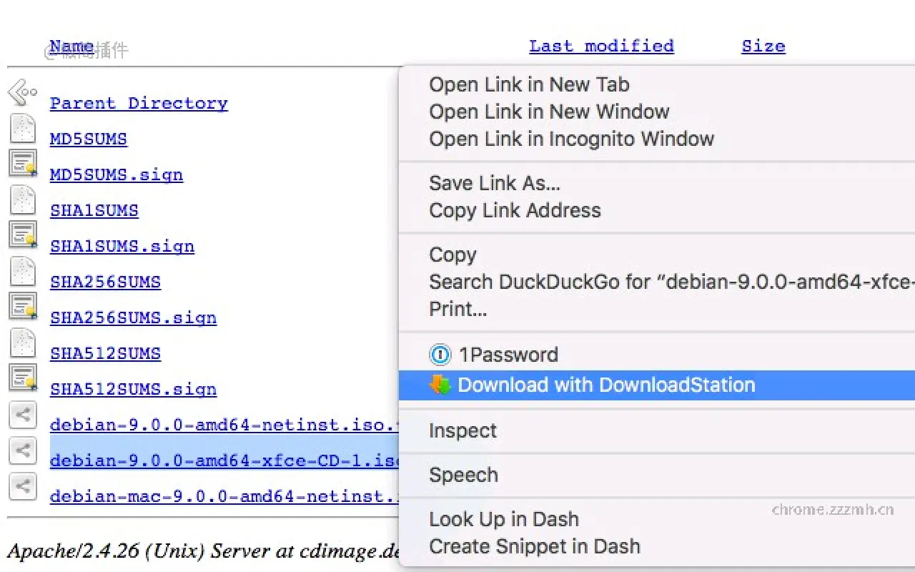Click the Parent Directory back-arrow icon
The image size is (915, 572).
(x=21, y=92)
